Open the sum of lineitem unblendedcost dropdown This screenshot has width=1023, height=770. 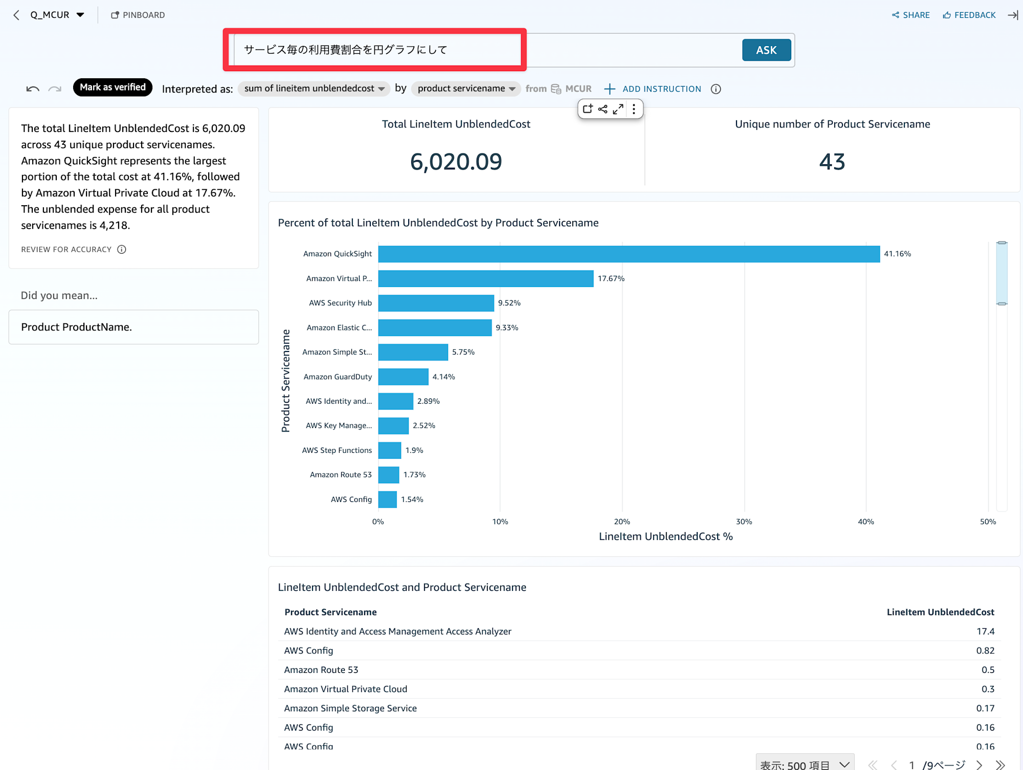[314, 89]
